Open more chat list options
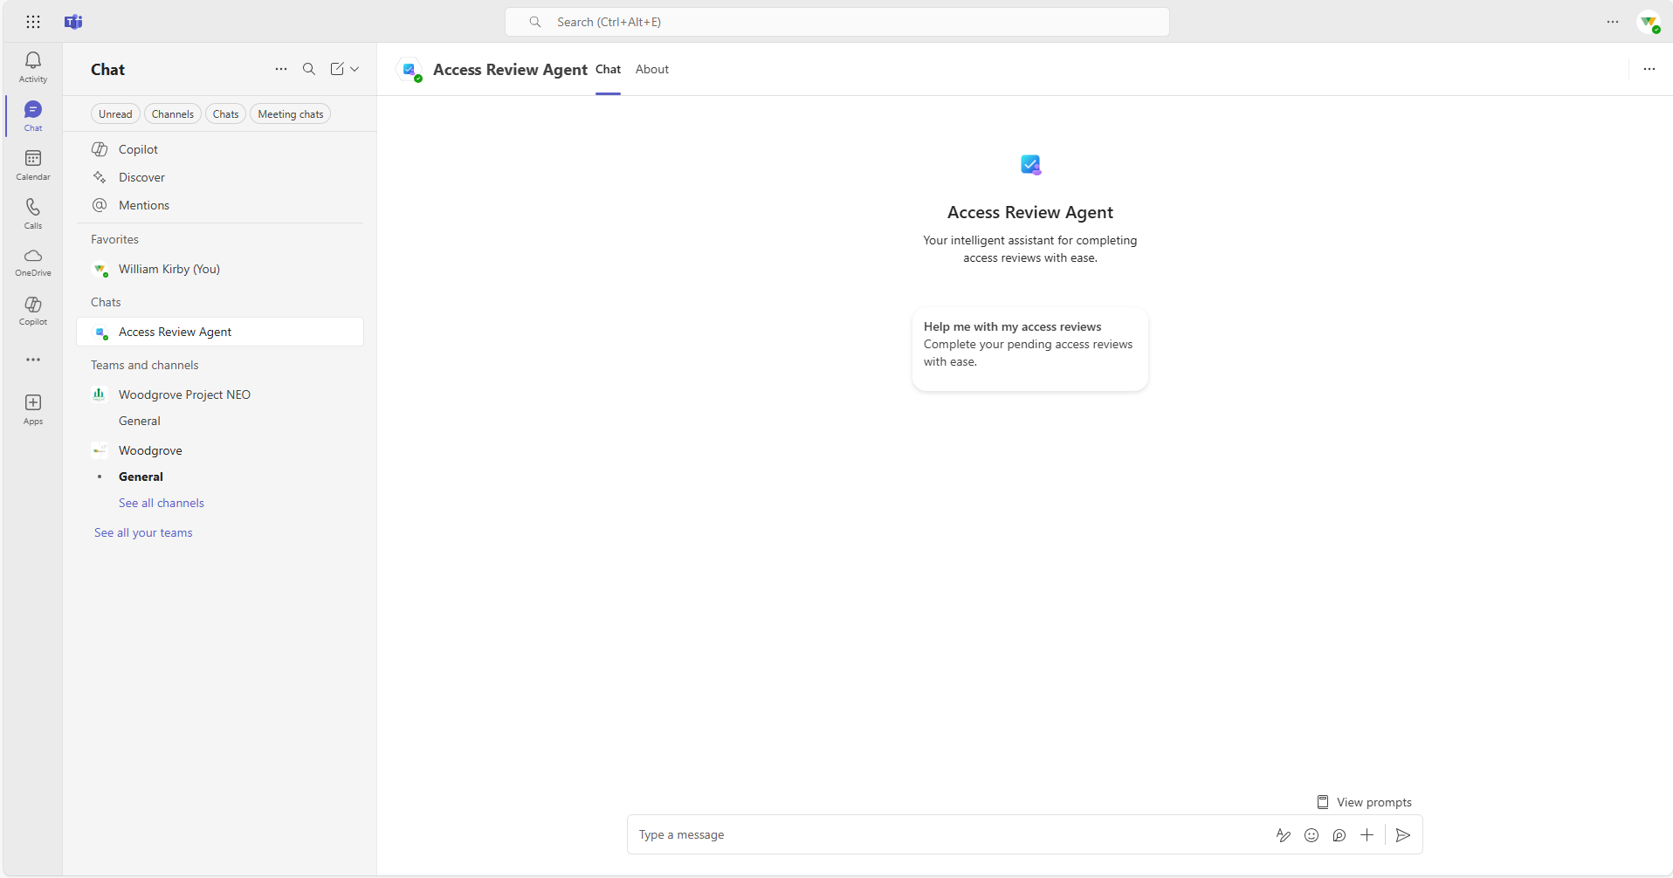The height and width of the screenshot is (878, 1673). 281,69
